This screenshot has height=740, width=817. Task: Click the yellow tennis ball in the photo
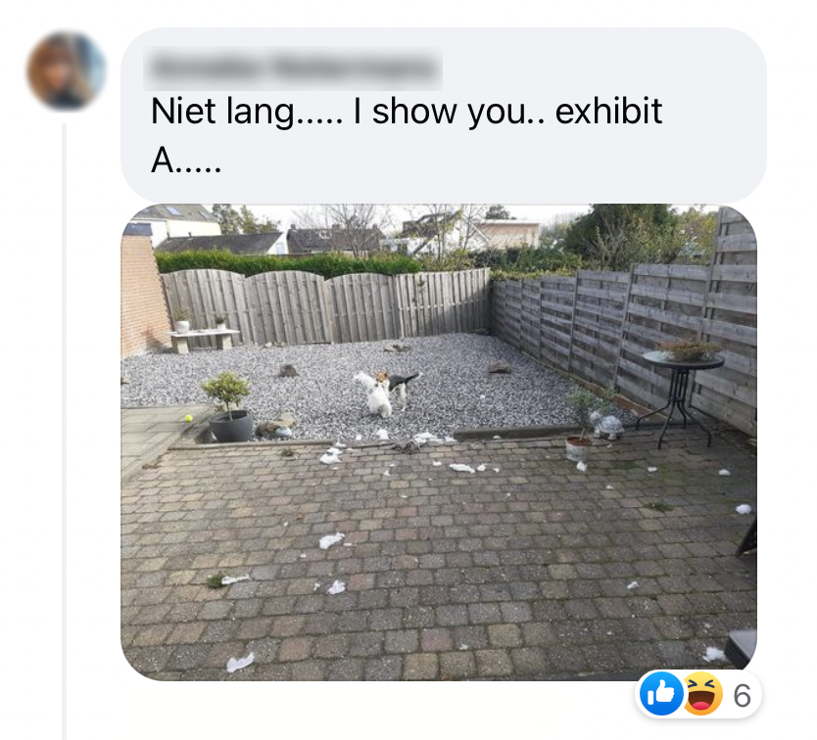[188, 418]
